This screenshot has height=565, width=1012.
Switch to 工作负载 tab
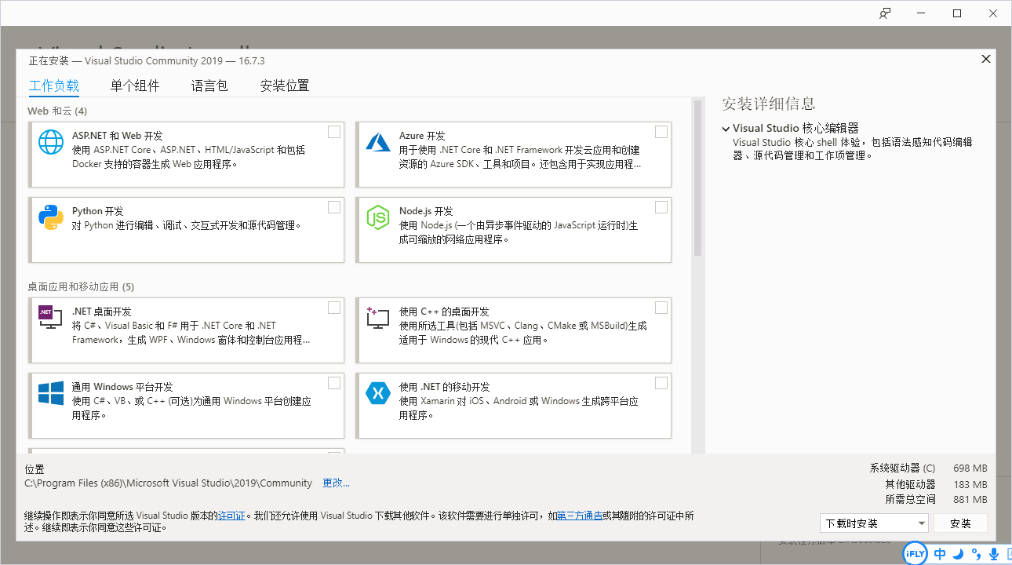tap(54, 86)
